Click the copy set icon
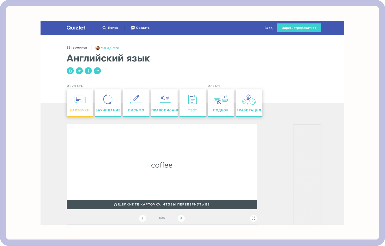This screenshot has width=385, height=246. (x=70, y=71)
